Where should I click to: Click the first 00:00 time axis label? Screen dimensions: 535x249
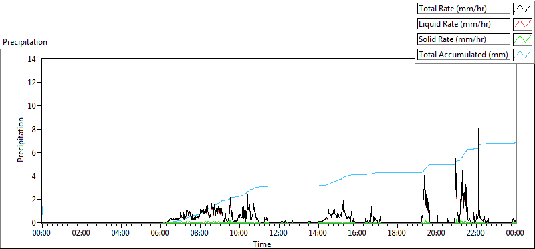tap(42, 234)
